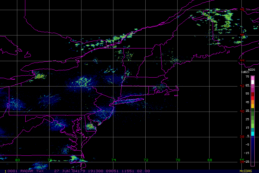Pick the white swatch in color bar
This screenshot has height=173, width=259.
click(253, 82)
